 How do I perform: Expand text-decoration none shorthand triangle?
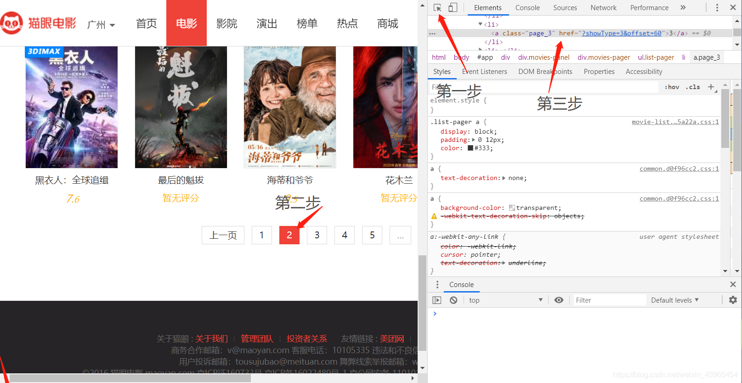(504, 178)
